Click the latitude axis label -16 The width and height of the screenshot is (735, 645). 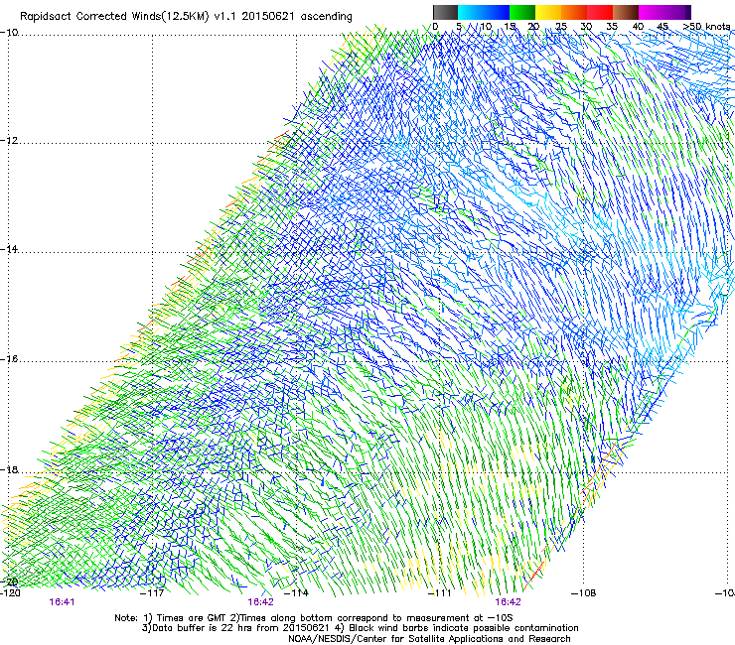9,359
